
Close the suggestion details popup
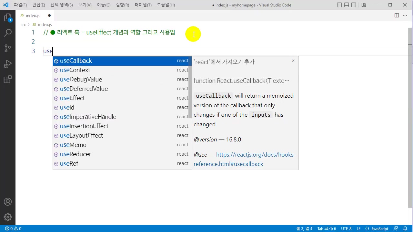coord(293,61)
